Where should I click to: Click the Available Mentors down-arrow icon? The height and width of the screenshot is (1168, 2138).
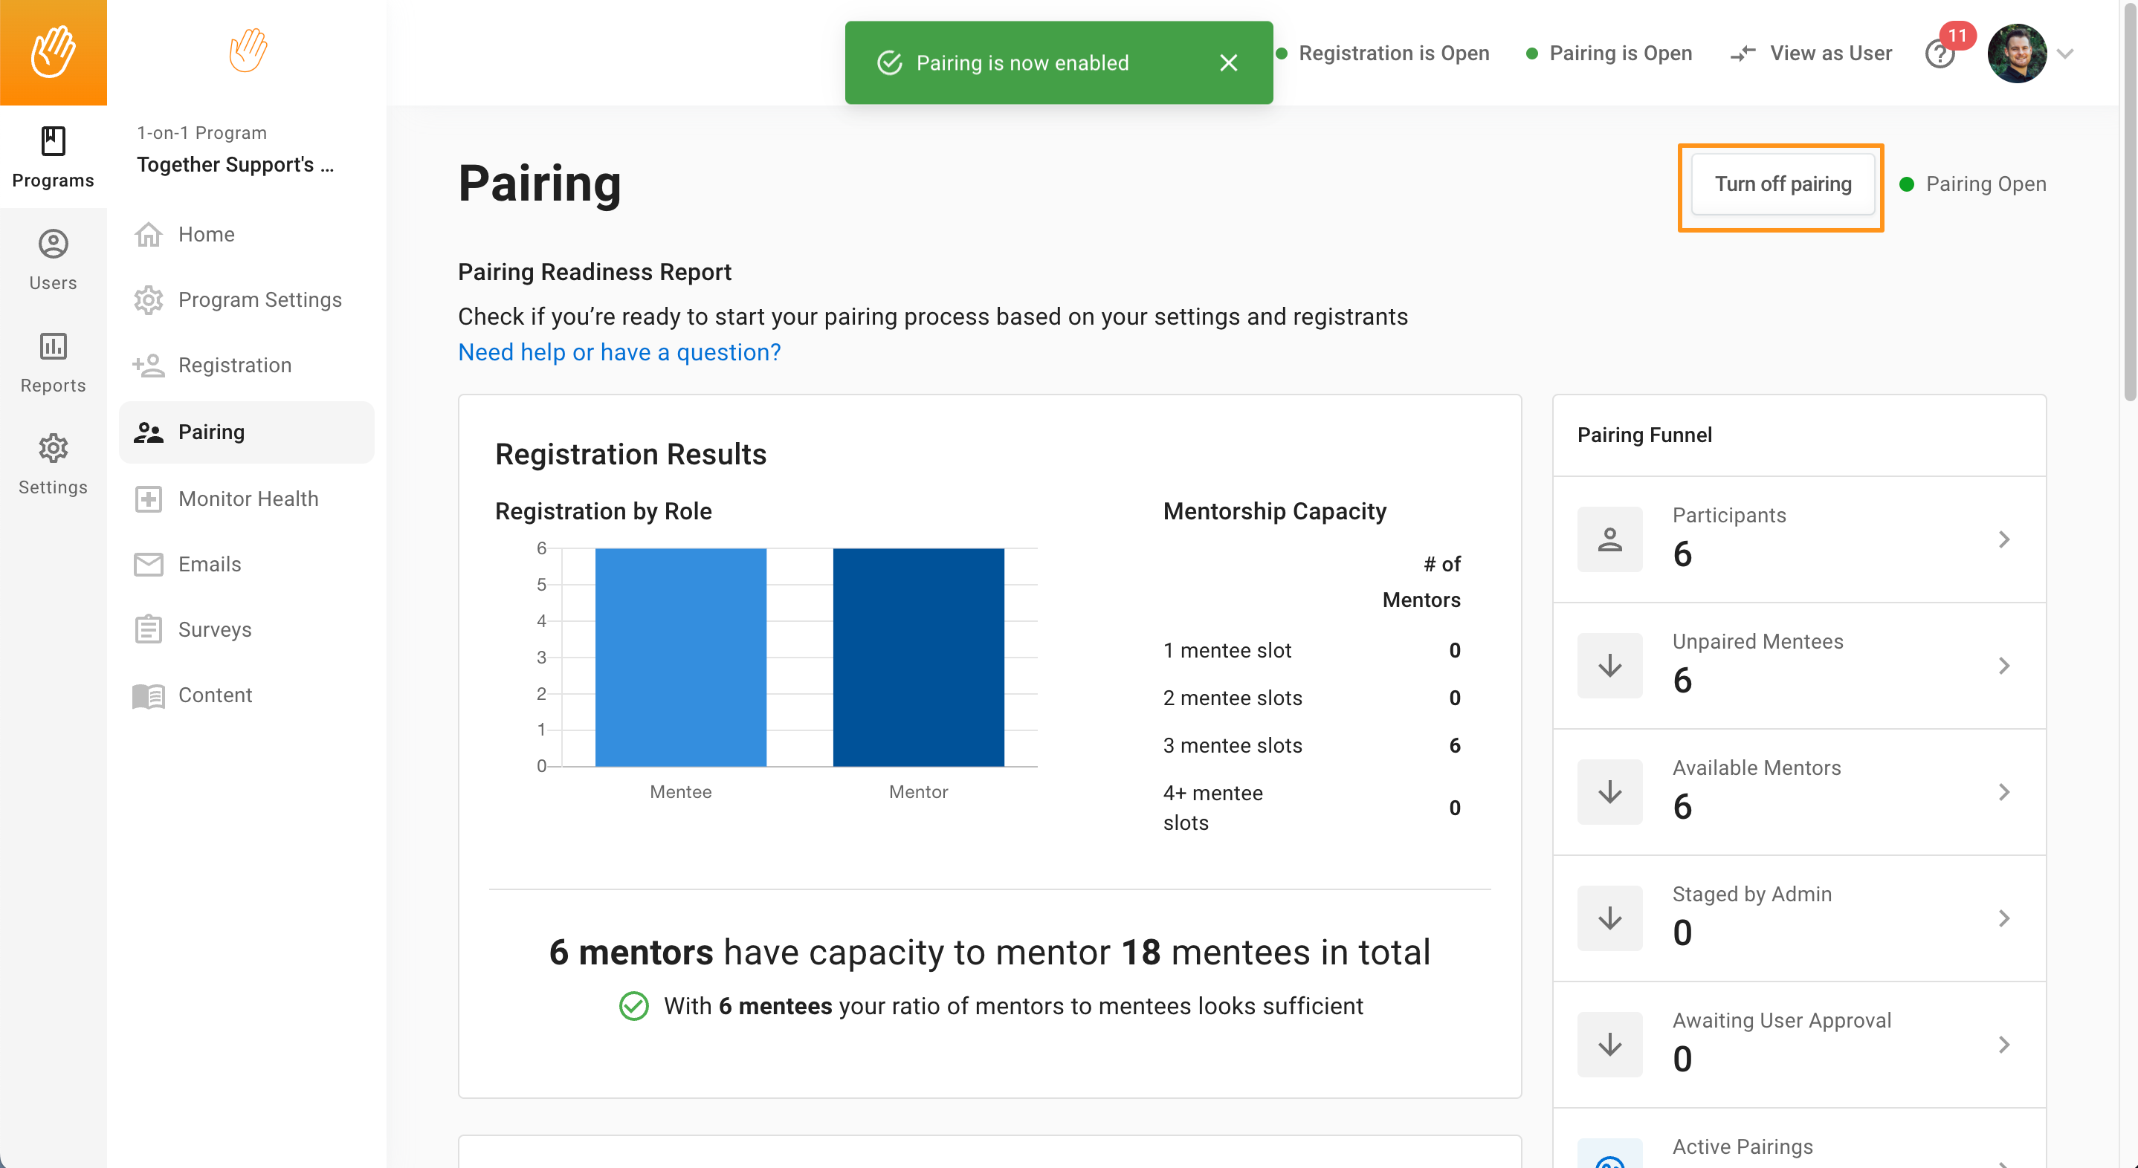coord(1609,791)
